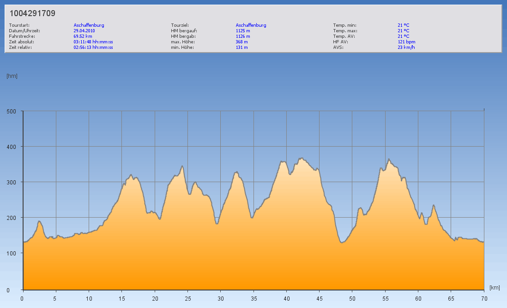
Task: Click the min. Höhe value 131 m
Action: pyautogui.click(x=241, y=47)
